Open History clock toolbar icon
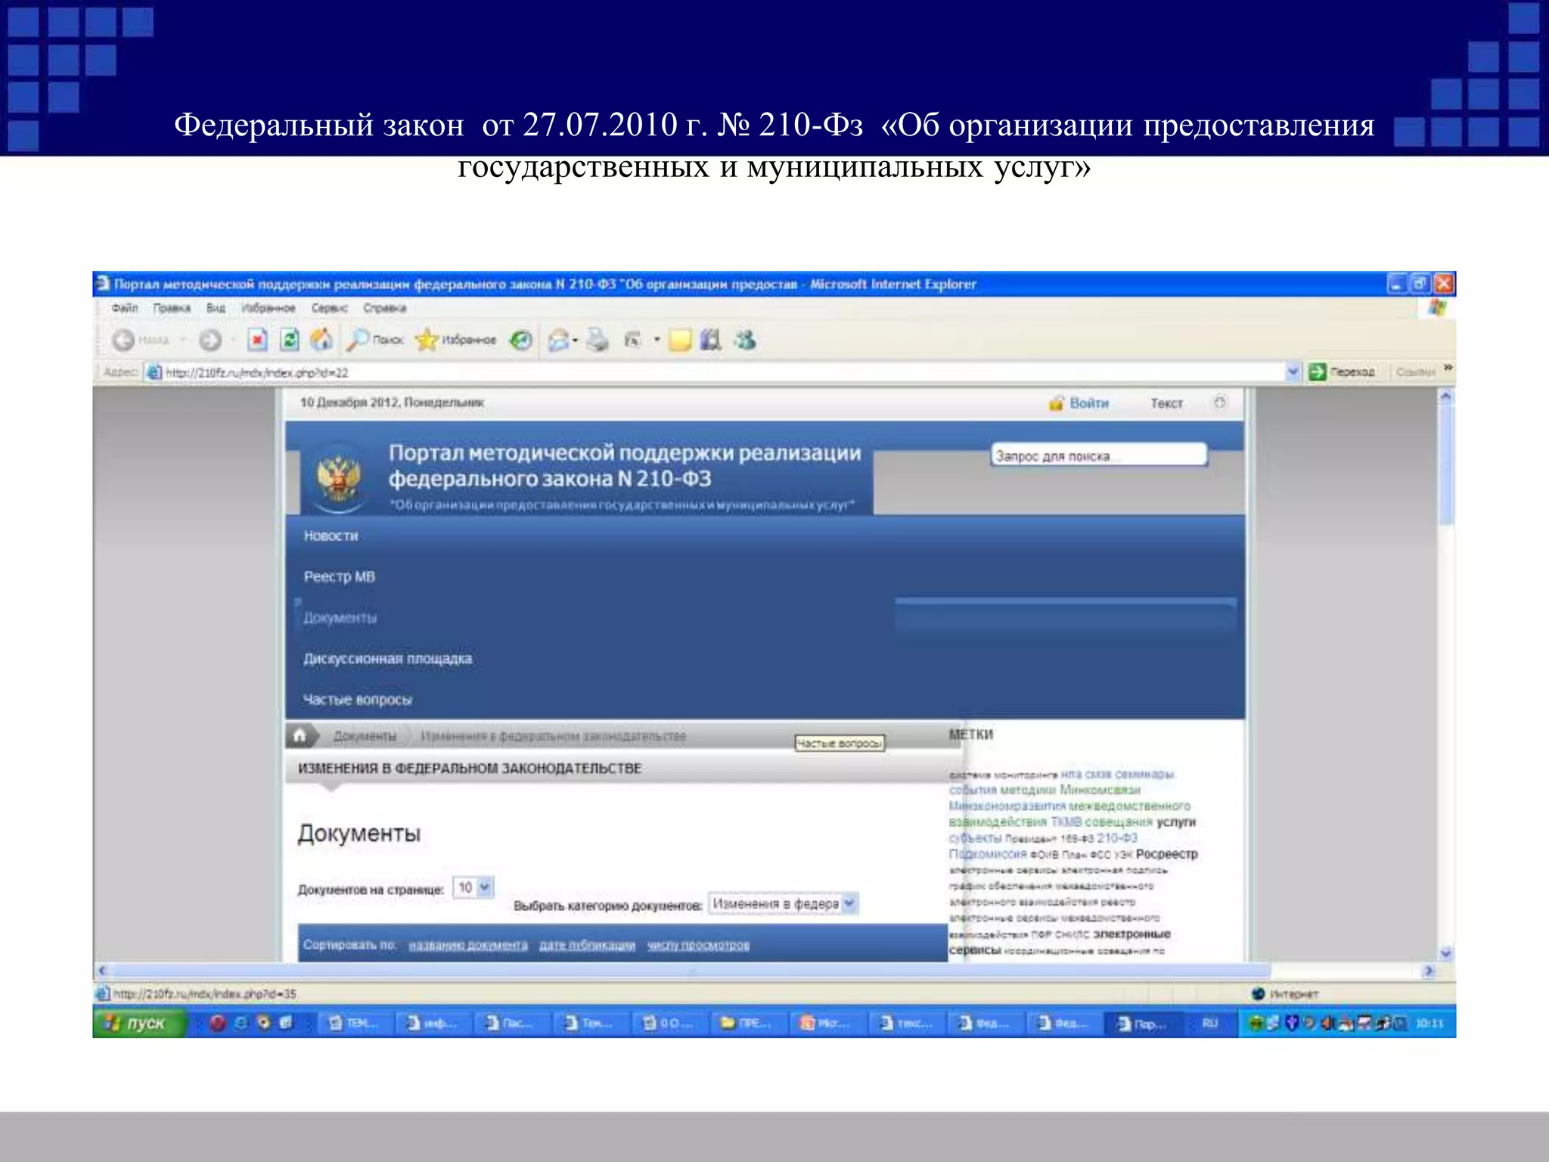This screenshot has height=1162, width=1549. [x=521, y=340]
